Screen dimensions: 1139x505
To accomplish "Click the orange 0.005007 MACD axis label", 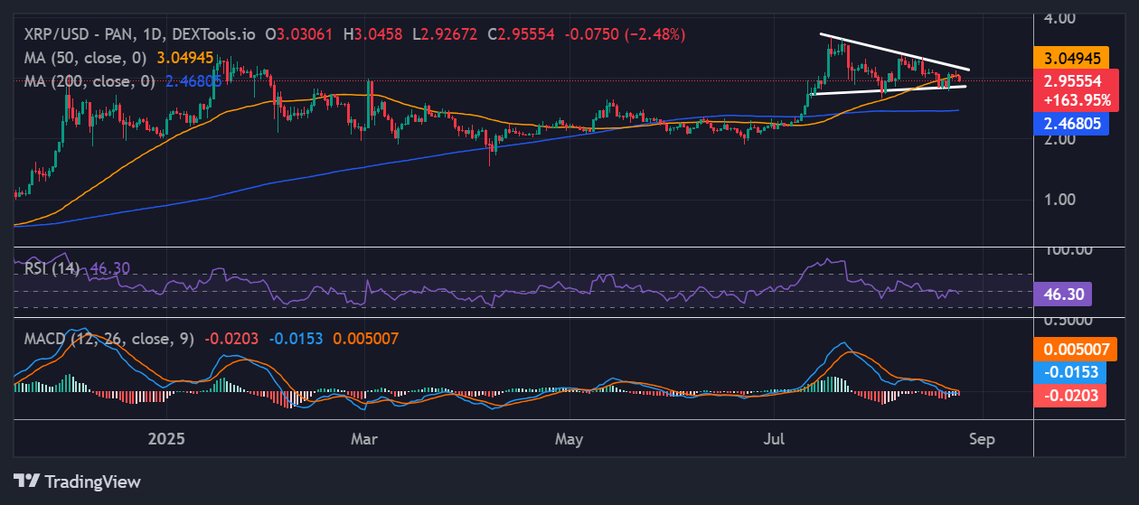I will click(1073, 349).
